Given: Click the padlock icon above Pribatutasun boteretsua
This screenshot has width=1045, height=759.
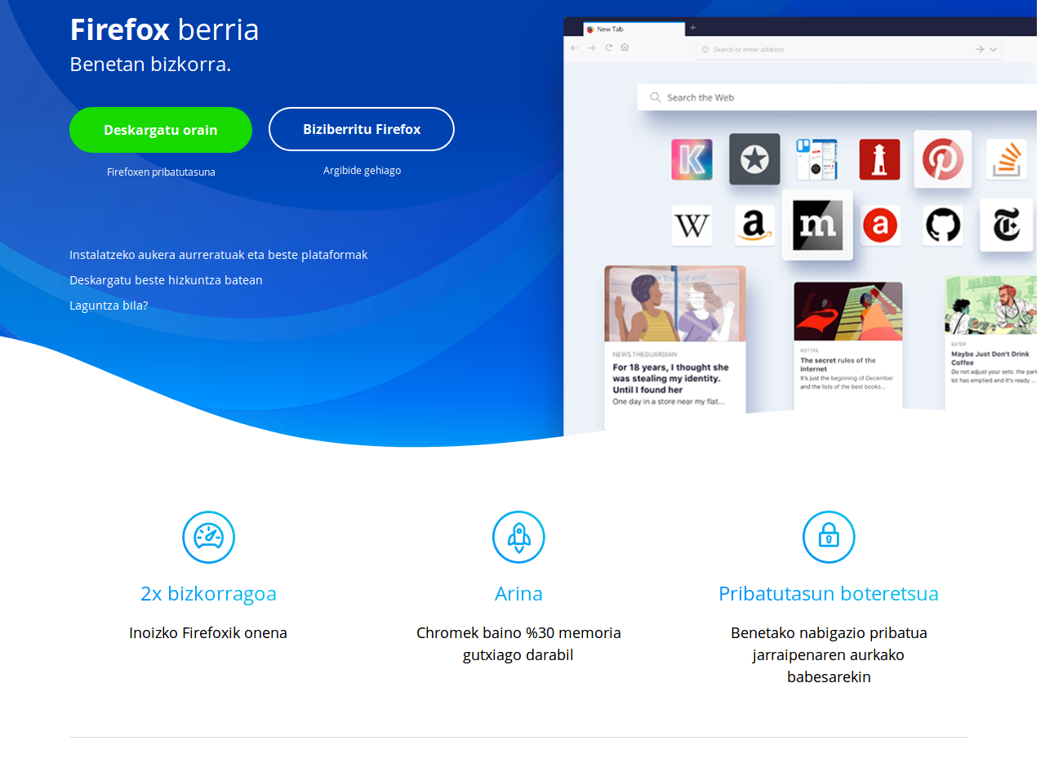Looking at the screenshot, I should (x=829, y=537).
